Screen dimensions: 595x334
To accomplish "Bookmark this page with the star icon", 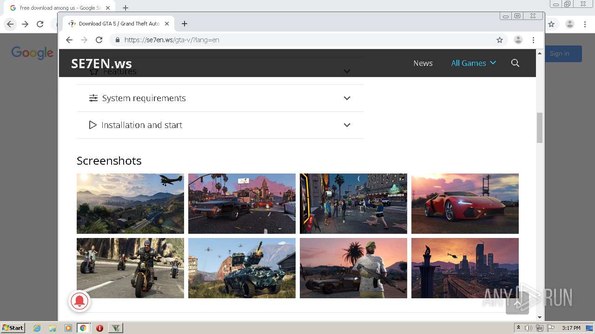I will pyautogui.click(x=500, y=40).
